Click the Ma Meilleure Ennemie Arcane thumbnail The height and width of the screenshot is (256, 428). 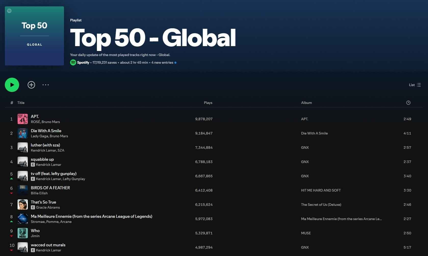click(23, 219)
